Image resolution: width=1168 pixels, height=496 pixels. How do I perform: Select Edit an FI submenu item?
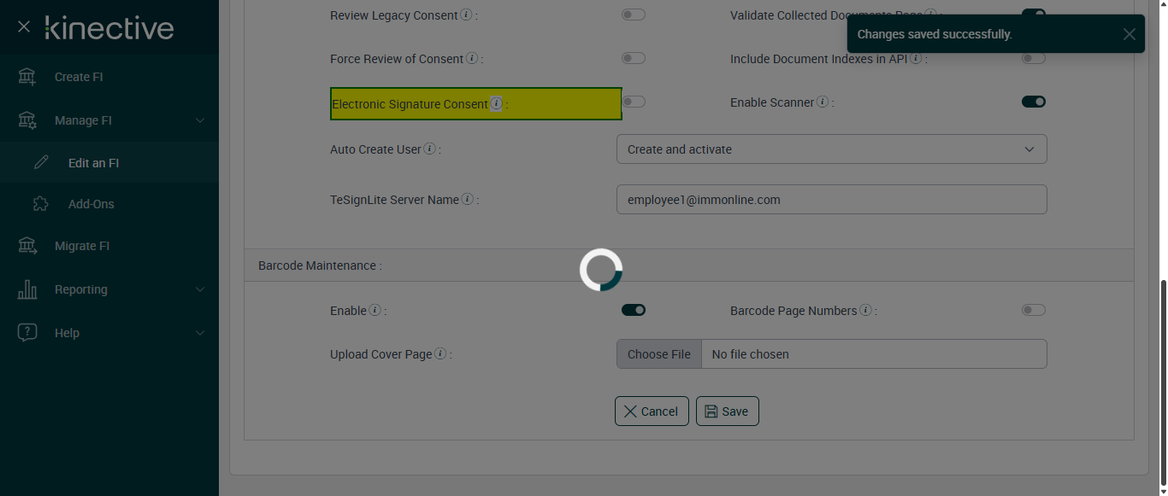tap(109, 163)
